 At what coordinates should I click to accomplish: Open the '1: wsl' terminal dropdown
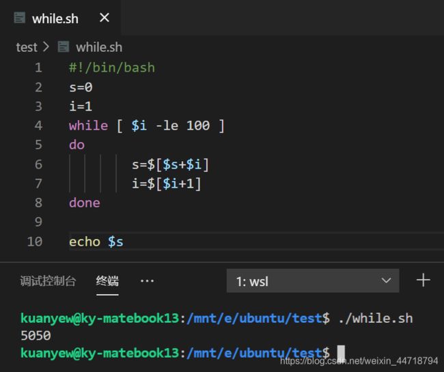click(x=313, y=281)
